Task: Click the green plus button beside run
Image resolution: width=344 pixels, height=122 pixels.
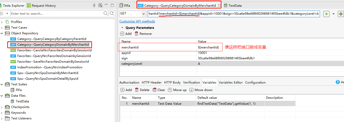Action: click(x=341, y=14)
